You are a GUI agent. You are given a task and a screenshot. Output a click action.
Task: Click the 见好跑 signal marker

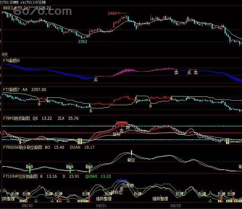click(128, 185)
